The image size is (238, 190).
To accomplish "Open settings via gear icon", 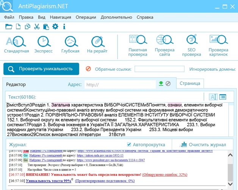I will pyautogui.click(x=55, y=27).
